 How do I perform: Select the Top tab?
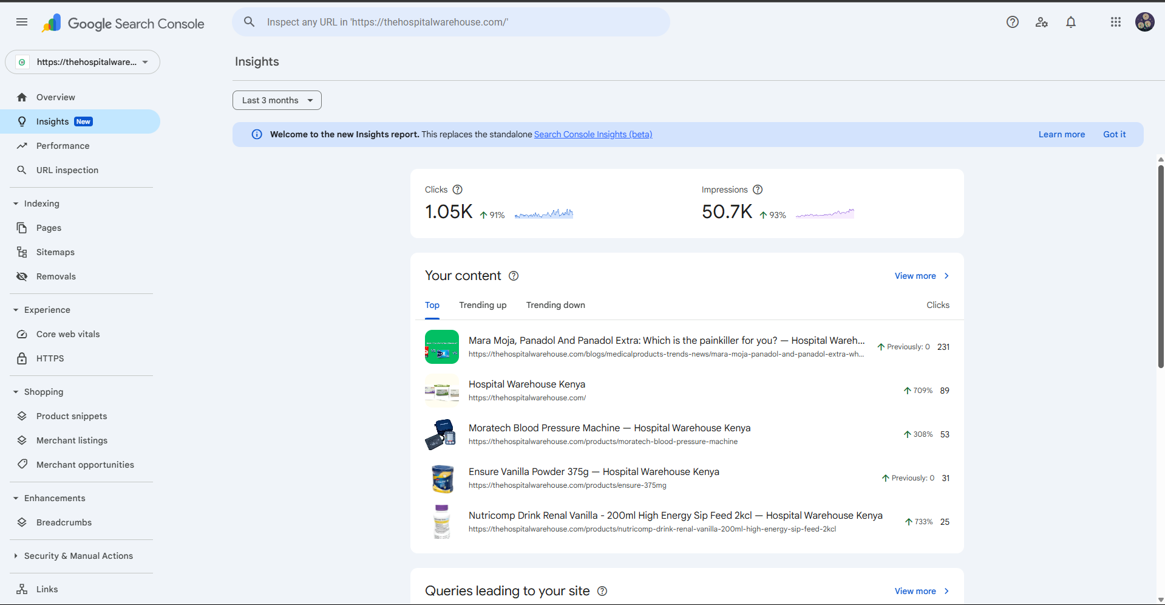(432, 305)
